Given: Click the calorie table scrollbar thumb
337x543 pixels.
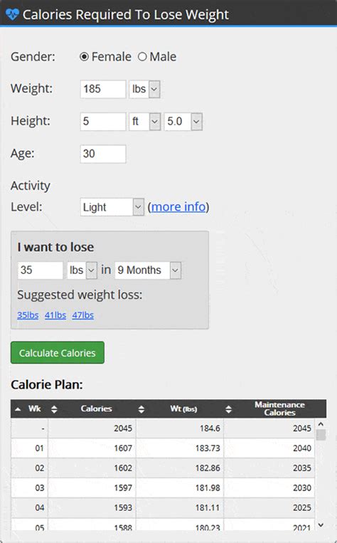Looking at the screenshot, I should (x=321, y=435).
